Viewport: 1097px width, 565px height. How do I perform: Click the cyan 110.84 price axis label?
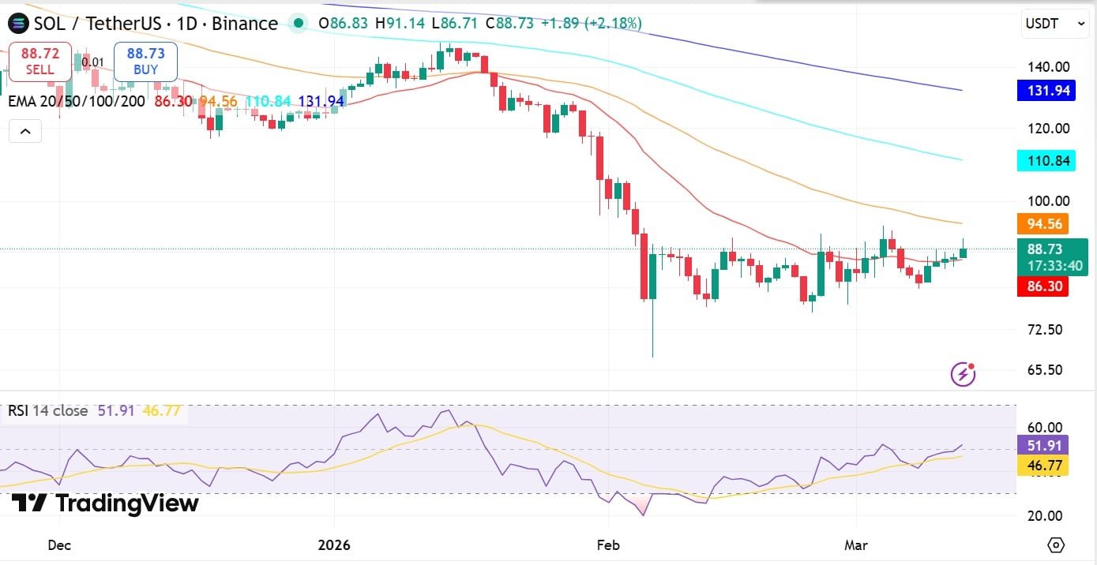tap(1043, 162)
